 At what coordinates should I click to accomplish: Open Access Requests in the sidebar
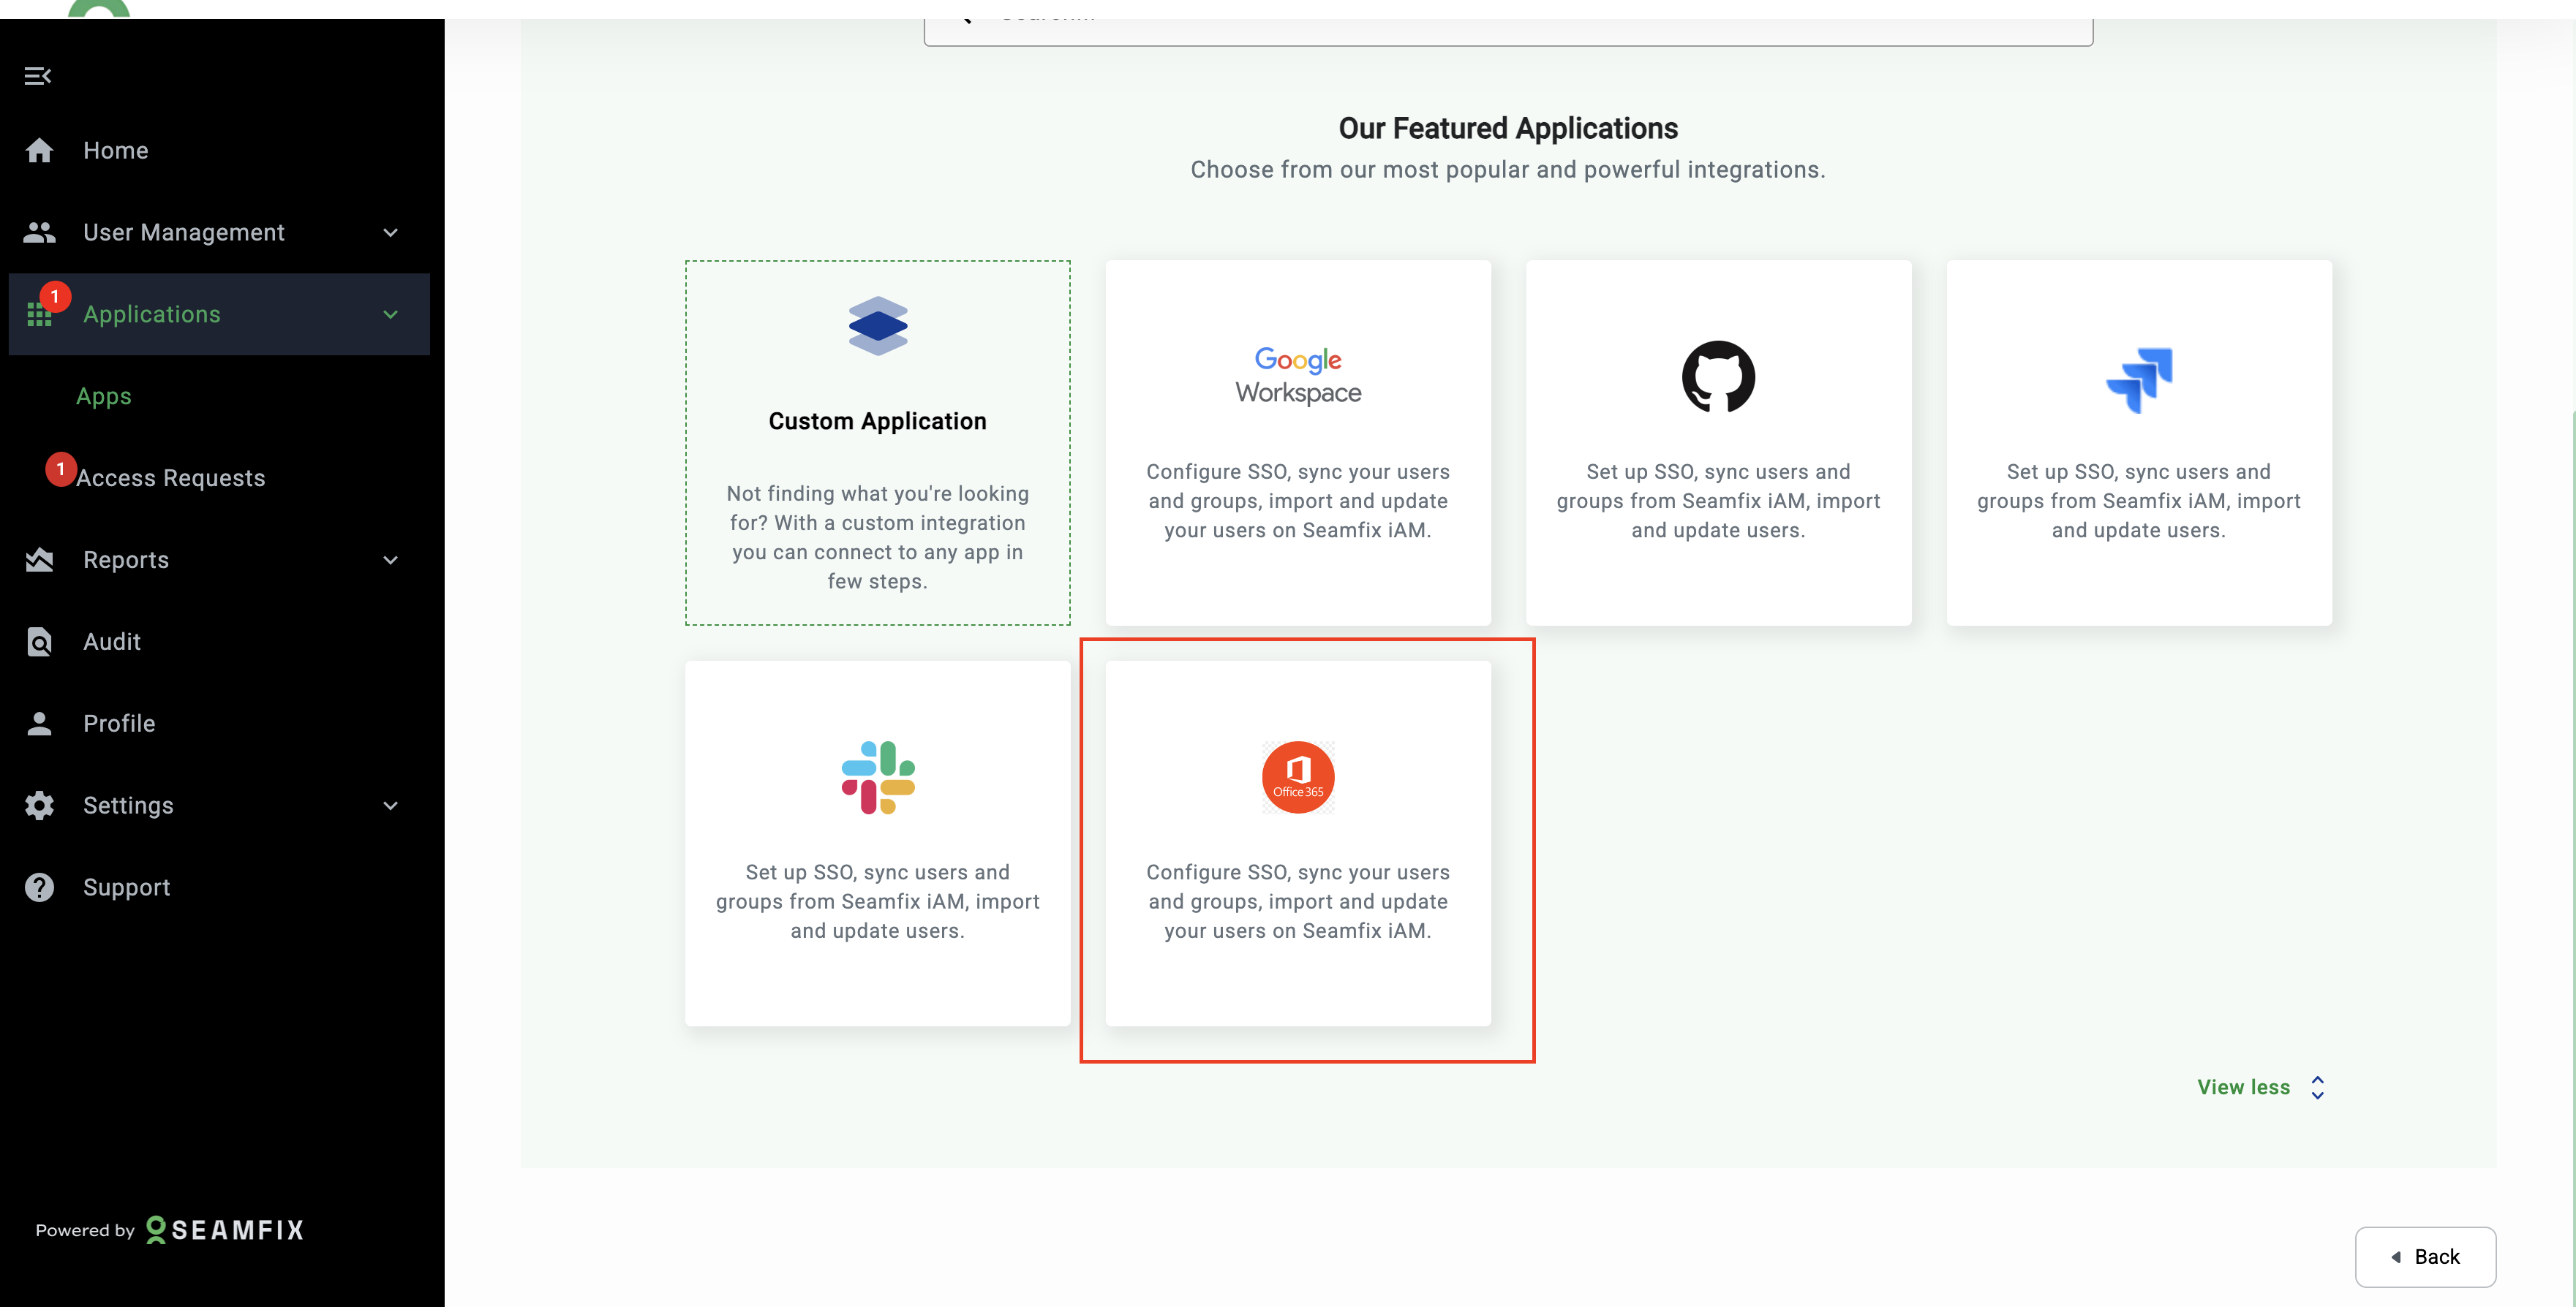coord(170,479)
